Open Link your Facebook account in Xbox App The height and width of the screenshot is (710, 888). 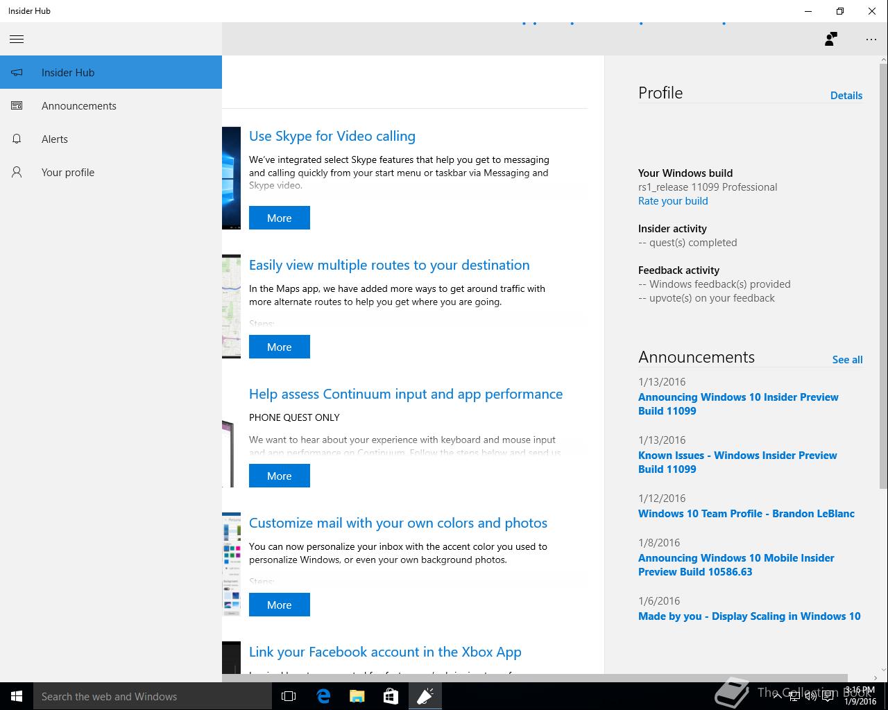385,652
